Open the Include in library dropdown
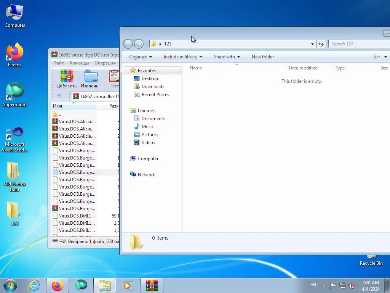This screenshot has width=390, height=293. tap(183, 57)
